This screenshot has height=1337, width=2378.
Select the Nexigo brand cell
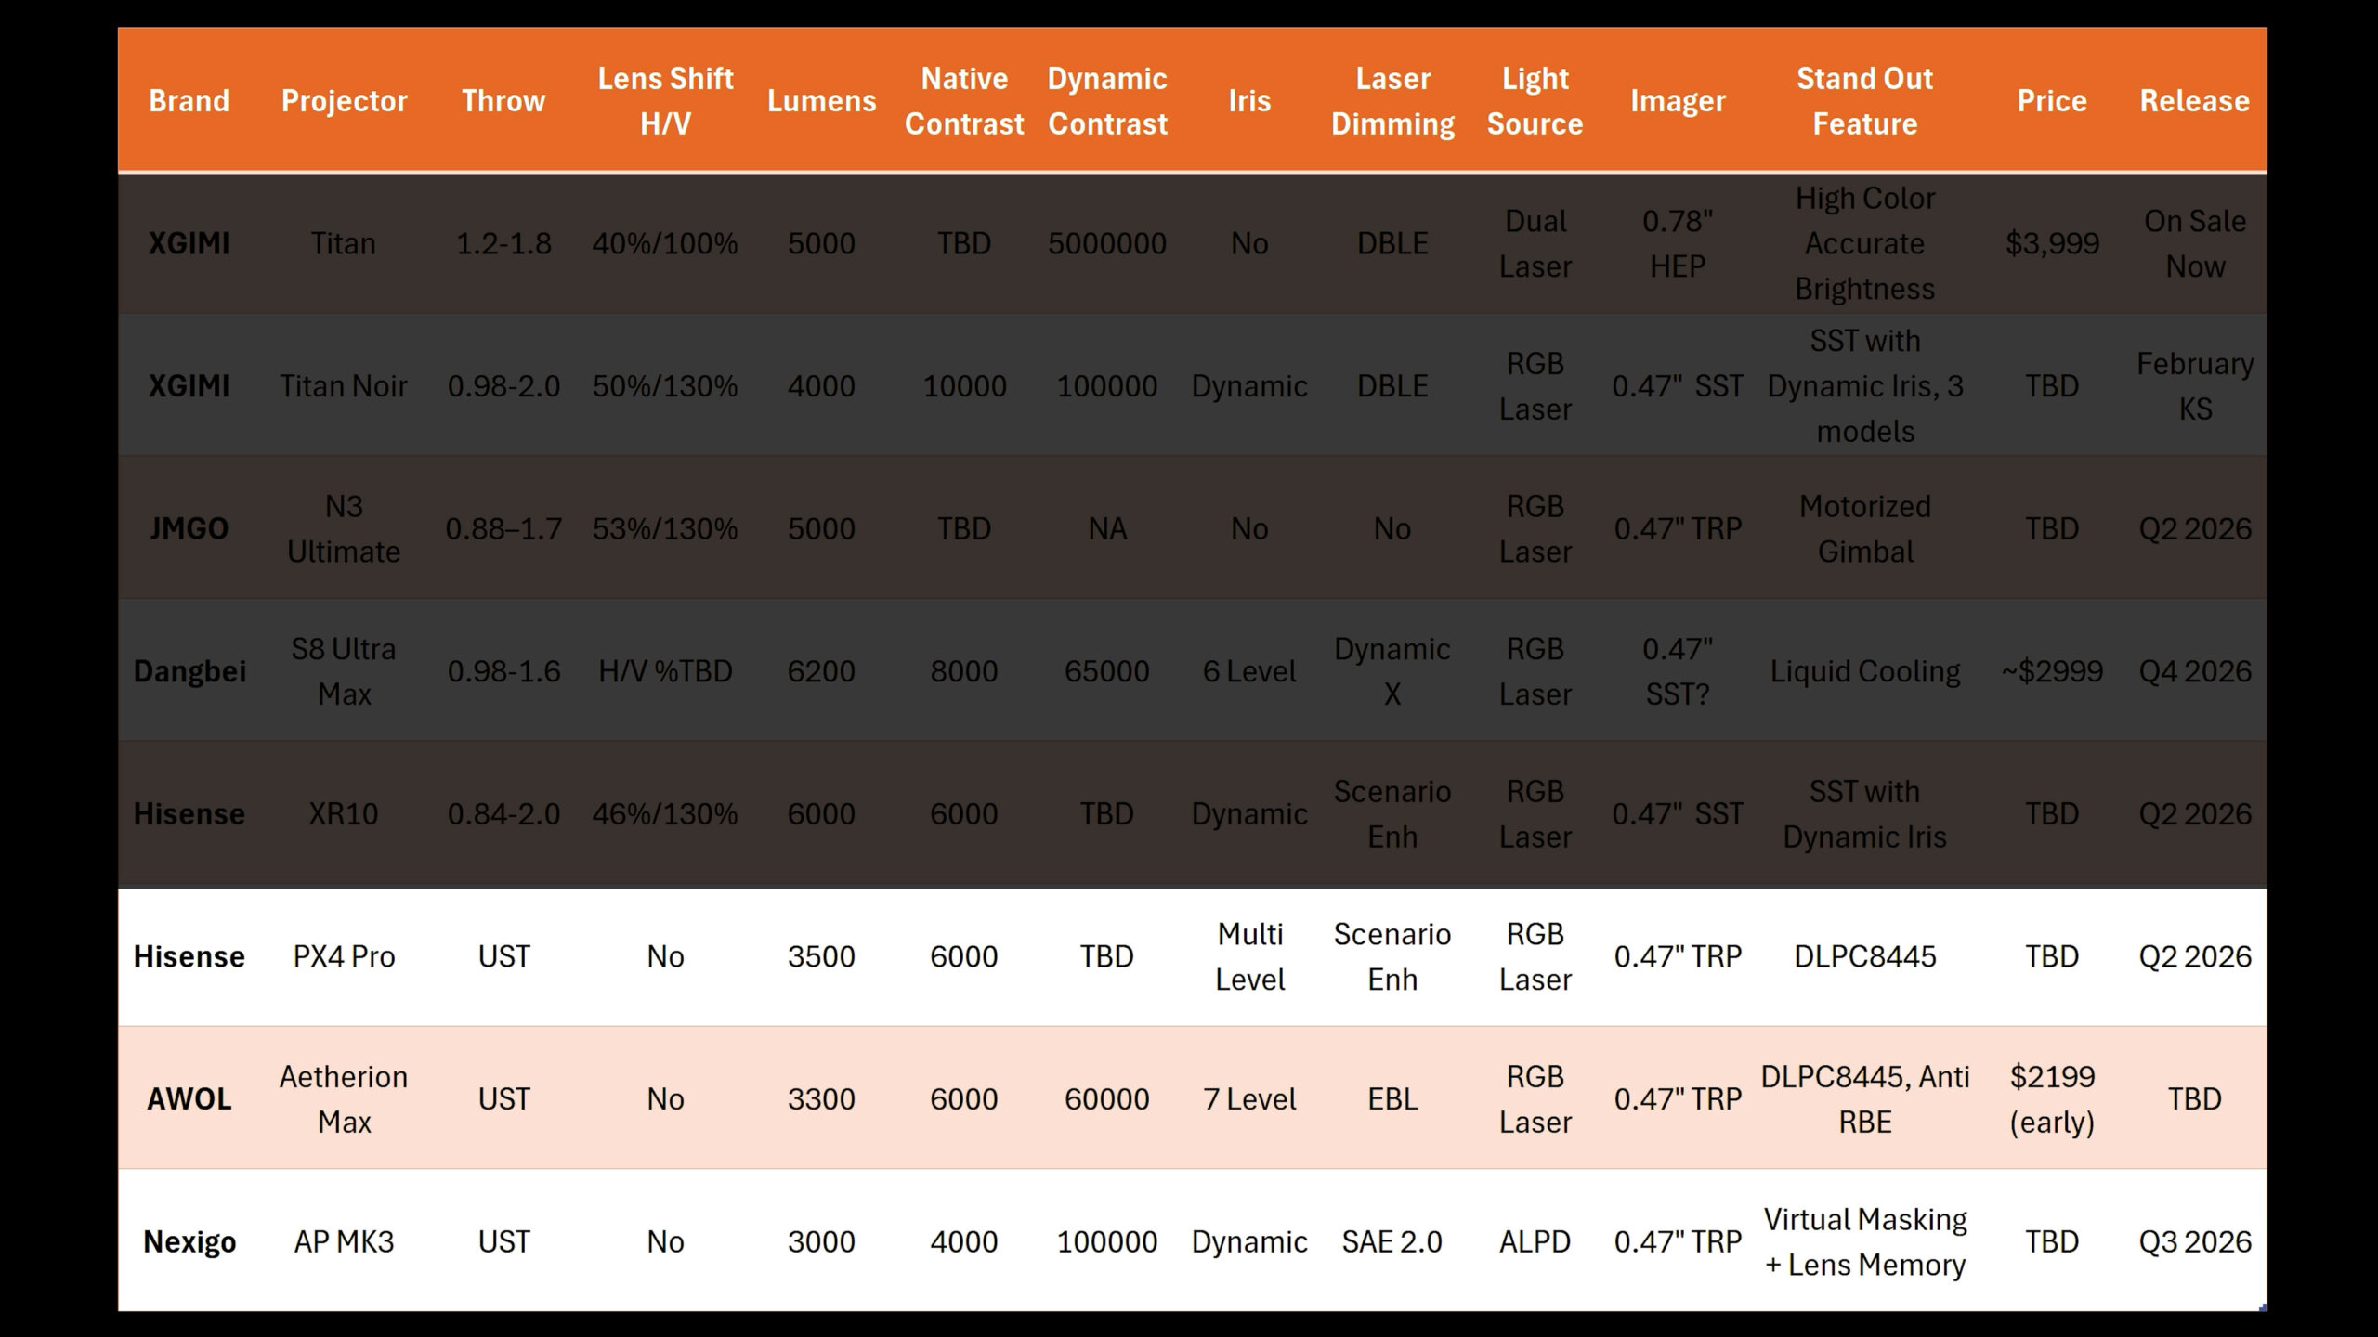point(189,1241)
